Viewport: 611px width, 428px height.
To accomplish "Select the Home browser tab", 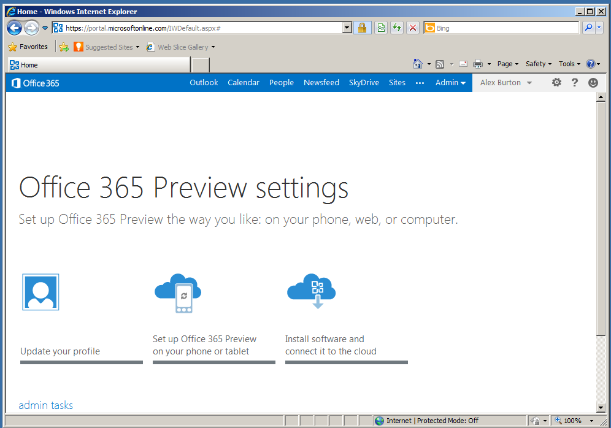I will 99,65.
